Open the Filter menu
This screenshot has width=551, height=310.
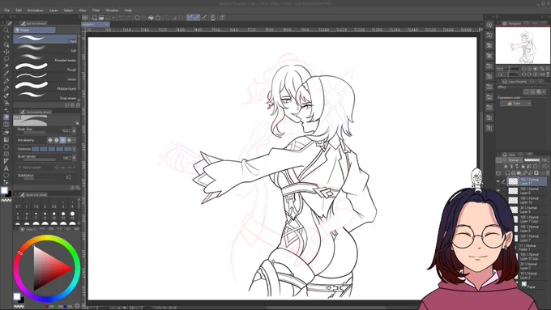click(x=96, y=11)
